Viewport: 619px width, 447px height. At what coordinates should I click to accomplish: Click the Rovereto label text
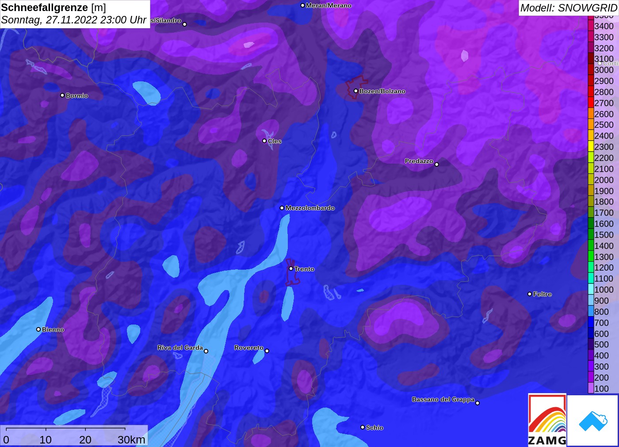pyautogui.click(x=249, y=348)
